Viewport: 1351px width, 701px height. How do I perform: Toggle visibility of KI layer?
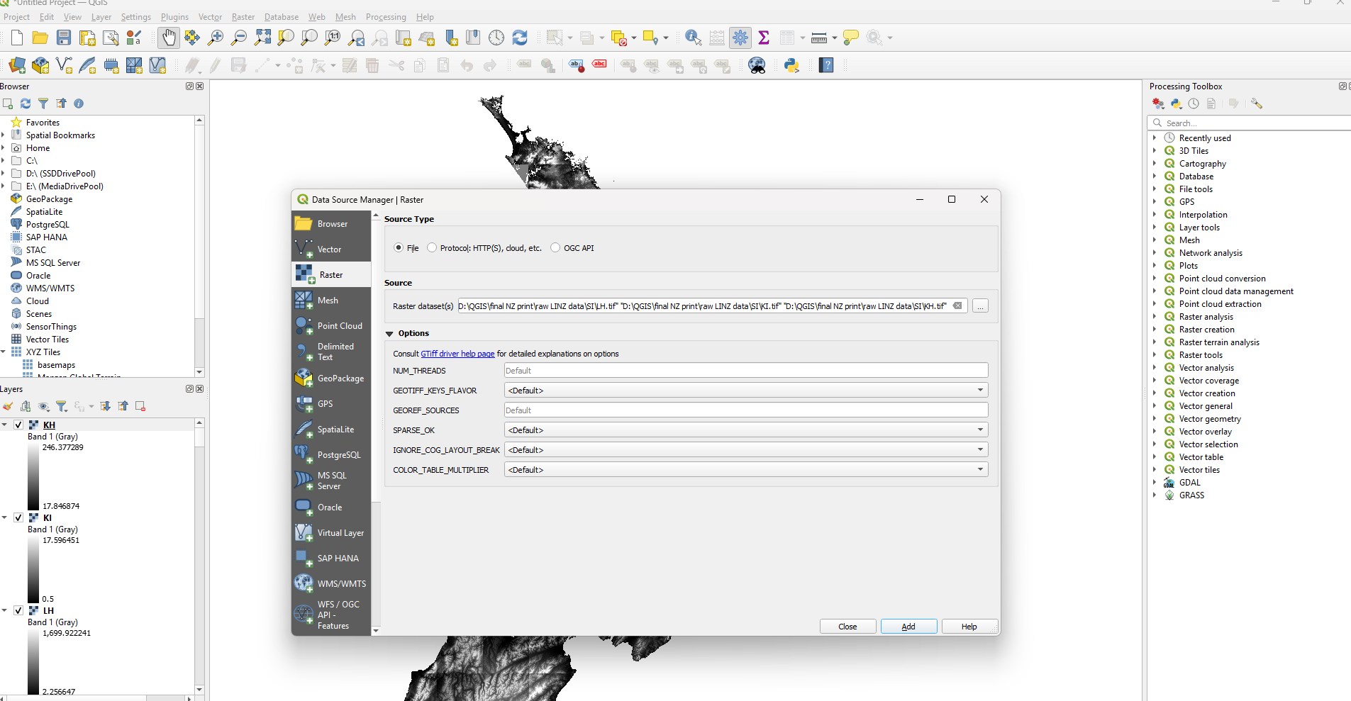point(18,518)
